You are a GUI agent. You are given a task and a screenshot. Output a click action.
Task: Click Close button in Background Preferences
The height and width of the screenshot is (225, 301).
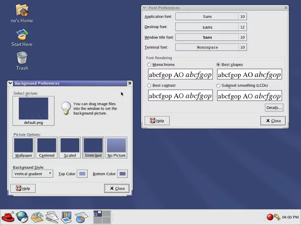click(117, 188)
